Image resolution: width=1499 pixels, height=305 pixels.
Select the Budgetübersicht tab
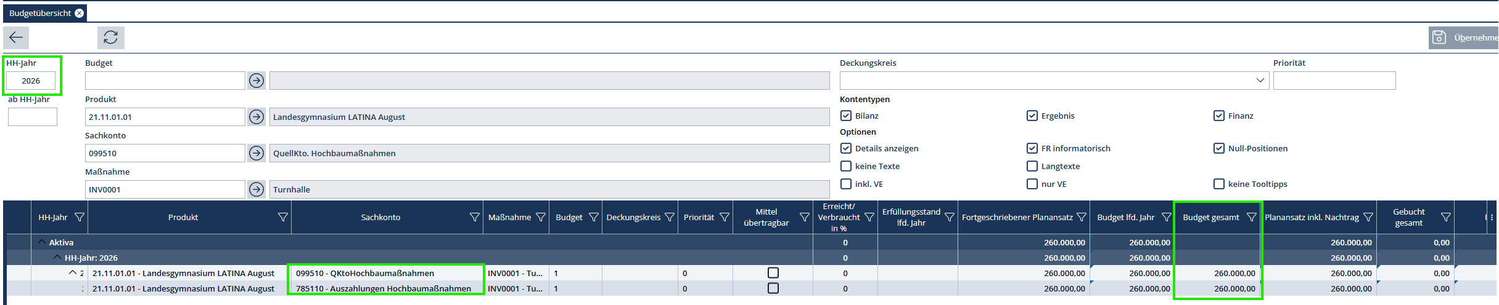pyautogui.click(x=40, y=13)
